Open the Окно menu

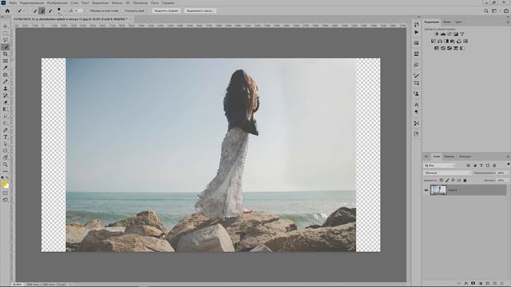click(x=154, y=2)
